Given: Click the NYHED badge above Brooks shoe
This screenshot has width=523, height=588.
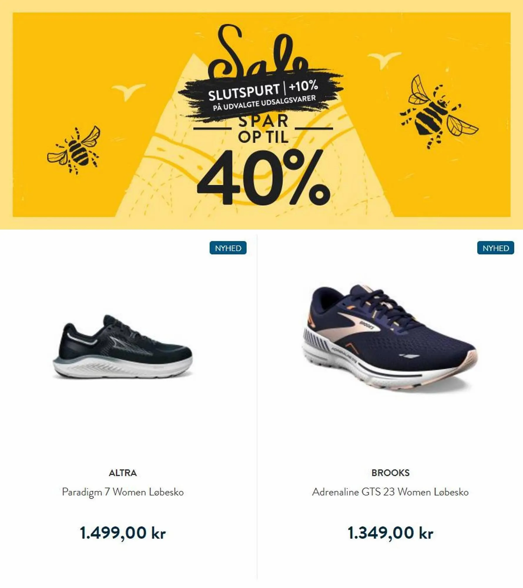Looking at the screenshot, I should click(x=496, y=248).
